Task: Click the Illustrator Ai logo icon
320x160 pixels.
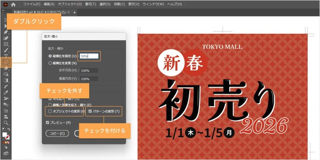Action: tap(6, 4)
